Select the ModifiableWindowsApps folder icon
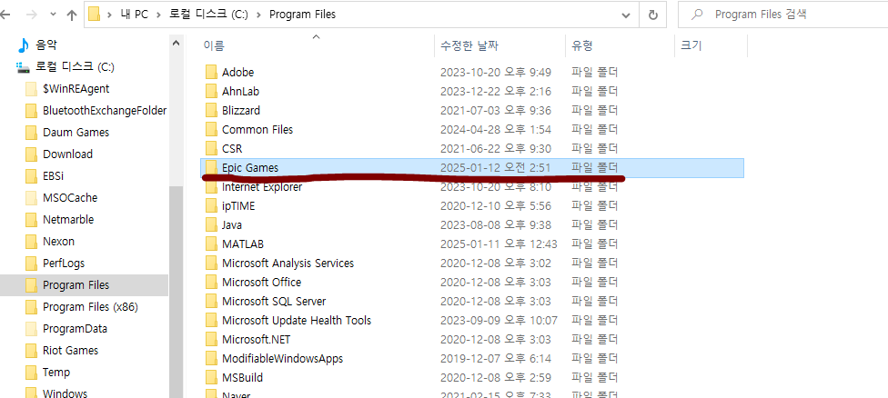The image size is (888, 398). coord(211,358)
